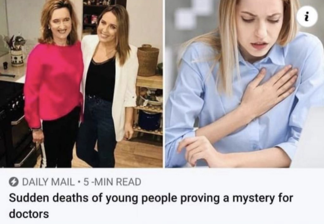Open the Daily Mail source label
Image resolution: width=324 pixels, height=224 pixels.
coord(48,182)
